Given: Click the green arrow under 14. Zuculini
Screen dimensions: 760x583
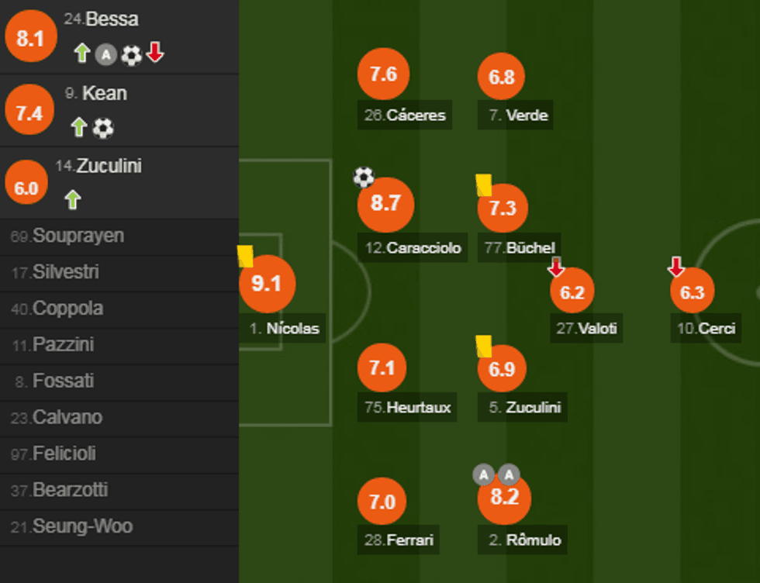Looking at the screenshot, I should (72, 200).
